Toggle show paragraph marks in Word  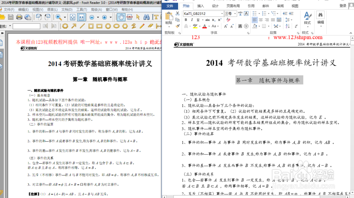point(296,26)
